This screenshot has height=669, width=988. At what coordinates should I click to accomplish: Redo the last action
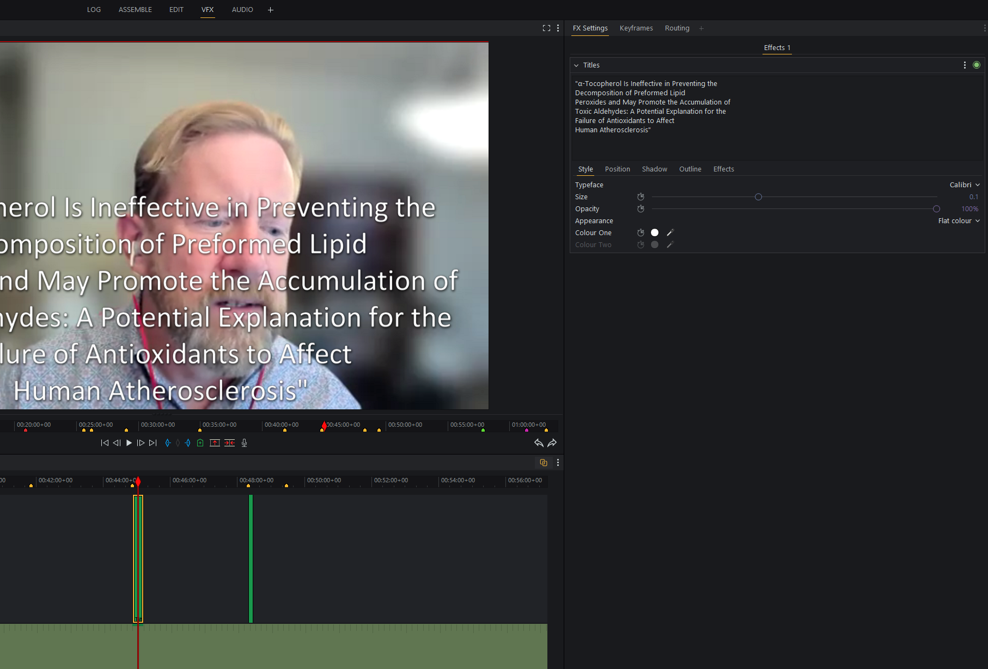pos(552,443)
